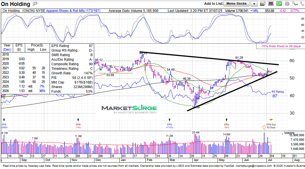Click the phone support icon
This screenshot has height=169, width=305.
tap(302, 3)
